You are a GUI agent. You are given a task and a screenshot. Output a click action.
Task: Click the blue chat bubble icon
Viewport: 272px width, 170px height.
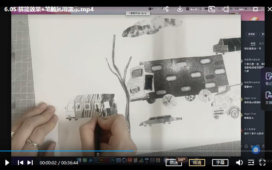click(x=256, y=150)
